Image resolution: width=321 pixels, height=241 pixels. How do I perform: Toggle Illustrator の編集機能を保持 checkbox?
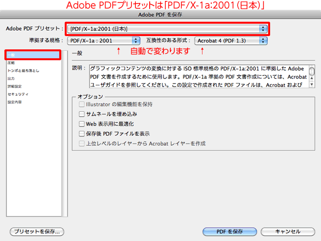tap(81, 104)
